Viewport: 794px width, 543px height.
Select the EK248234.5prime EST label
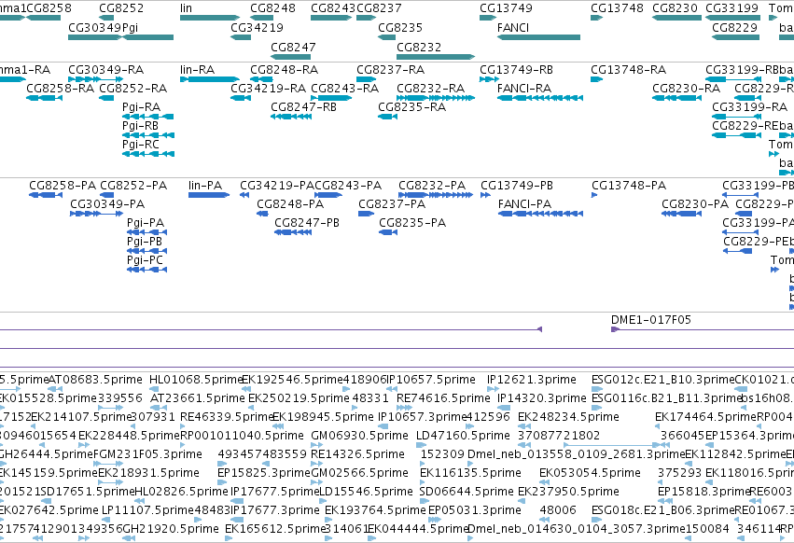tap(568, 417)
